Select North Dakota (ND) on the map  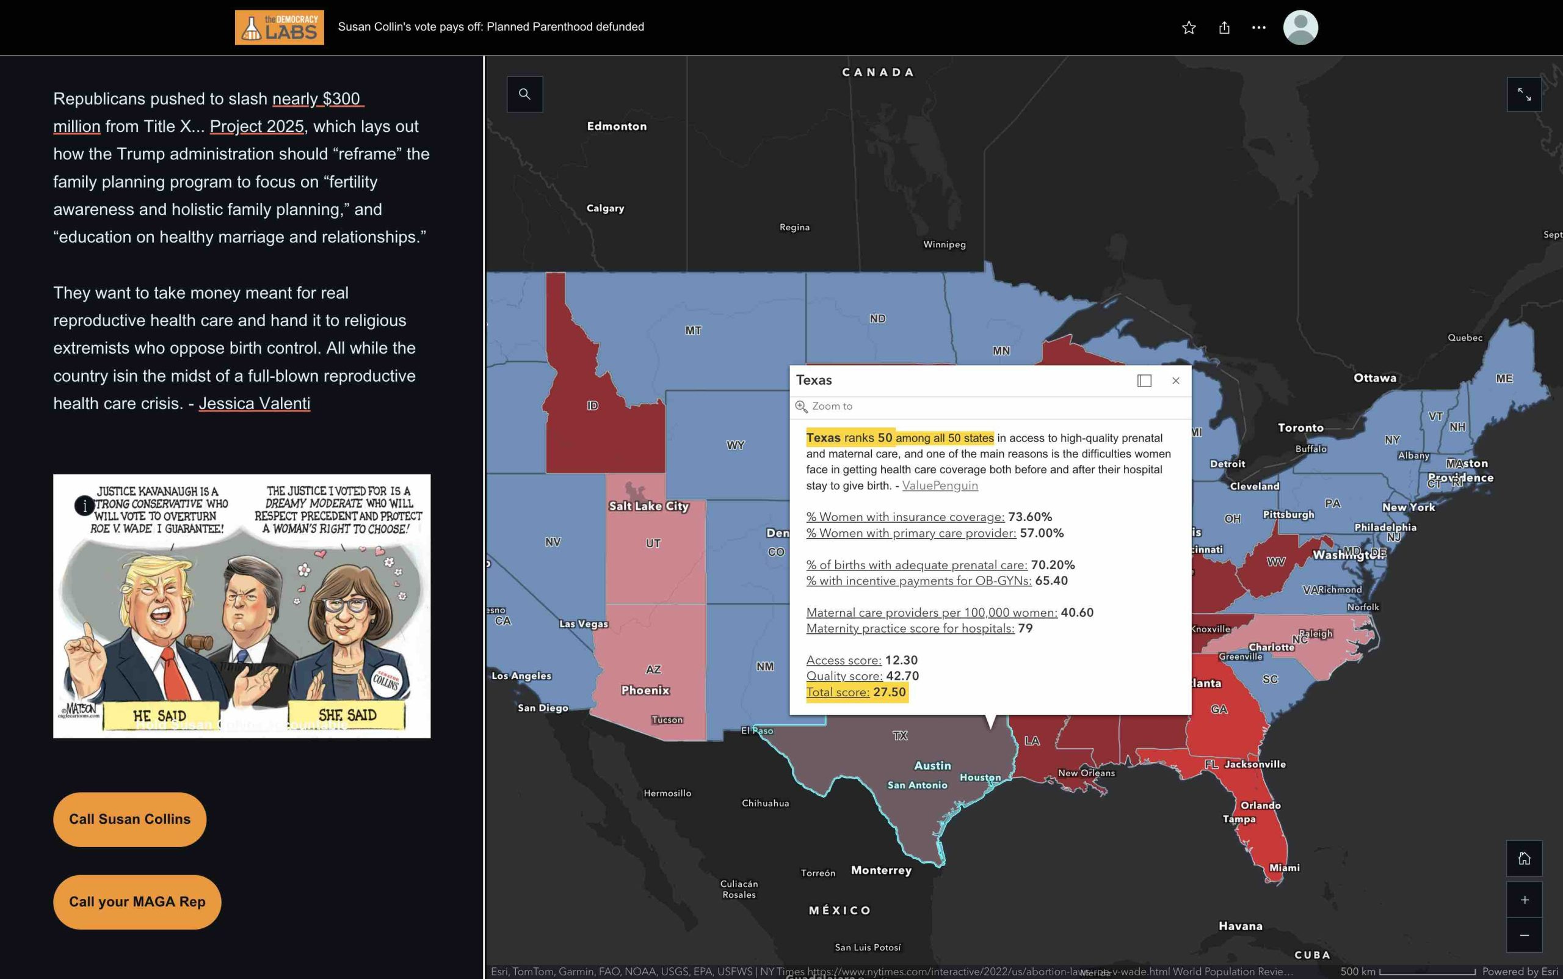877,319
